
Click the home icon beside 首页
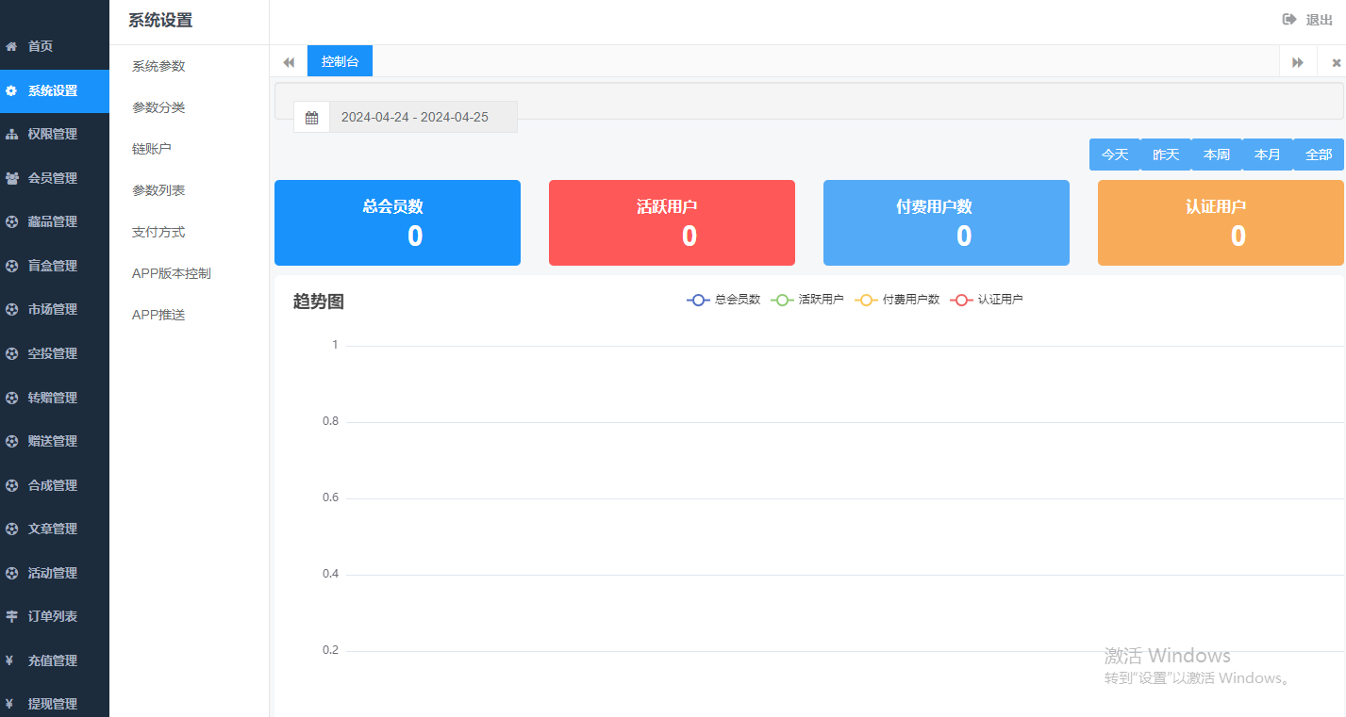click(11, 46)
